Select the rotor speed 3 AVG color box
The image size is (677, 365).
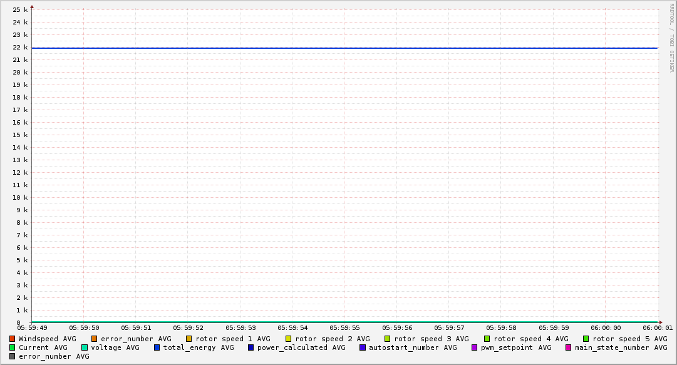[388, 339]
